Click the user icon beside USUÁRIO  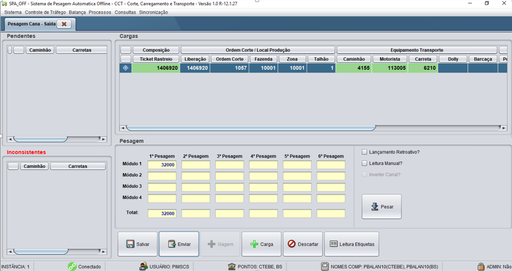(x=143, y=267)
